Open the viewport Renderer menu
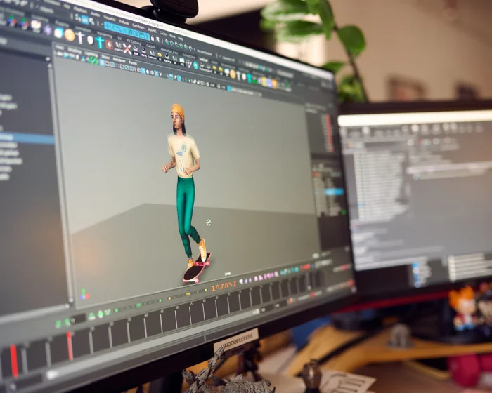Screen dimensions: 492x393 [119, 60]
